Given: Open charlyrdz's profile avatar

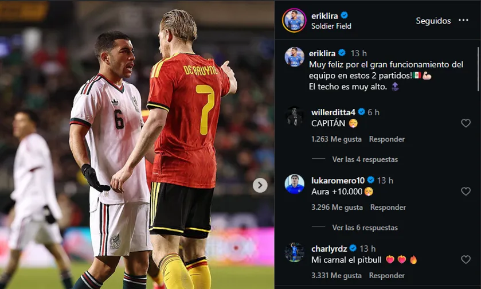Looking at the screenshot, I should pos(295,252).
